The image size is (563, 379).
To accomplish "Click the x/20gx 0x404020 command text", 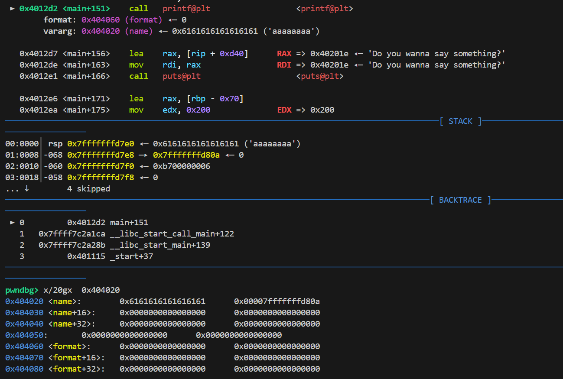I will coord(81,290).
